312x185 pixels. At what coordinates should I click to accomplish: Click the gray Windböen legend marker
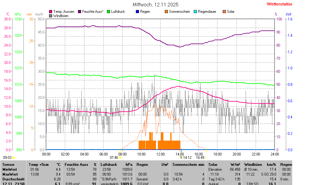click(51, 16)
